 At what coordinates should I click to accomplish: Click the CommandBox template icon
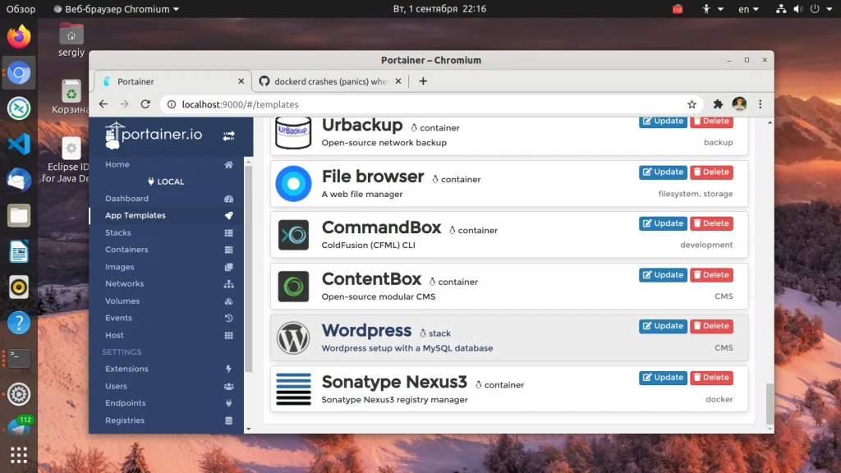(x=293, y=235)
